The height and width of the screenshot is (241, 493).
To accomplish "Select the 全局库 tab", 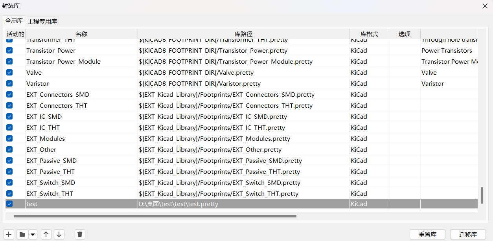I will (x=14, y=21).
